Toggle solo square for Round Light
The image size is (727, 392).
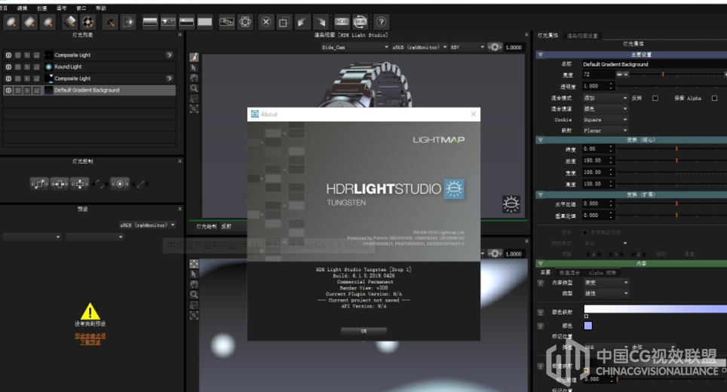coord(17,67)
